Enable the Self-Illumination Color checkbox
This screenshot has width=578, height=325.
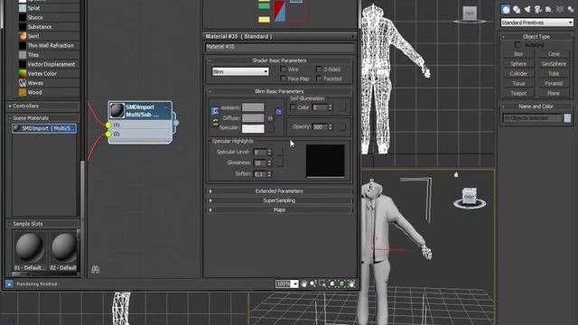[x=293, y=107]
